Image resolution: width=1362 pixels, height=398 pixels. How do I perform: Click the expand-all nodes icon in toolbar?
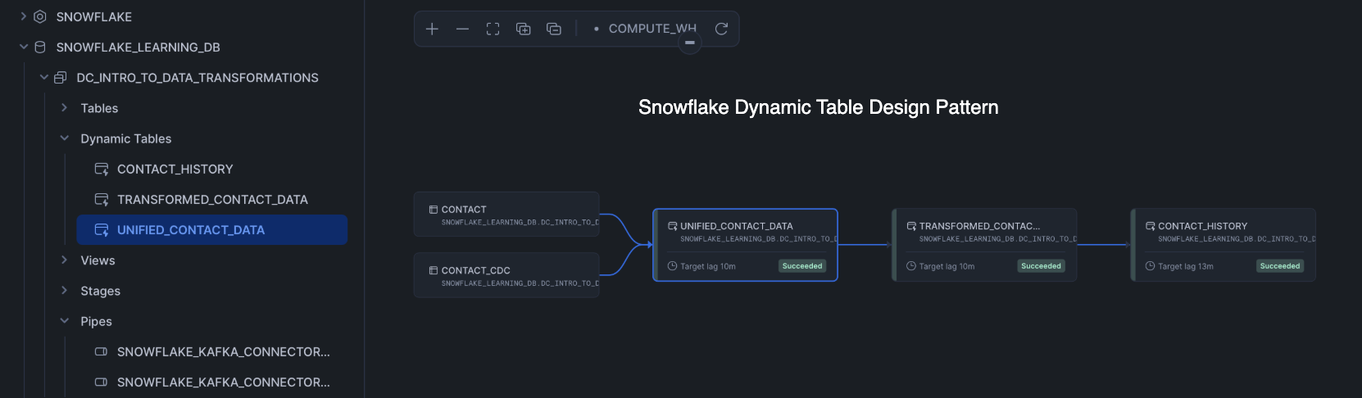click(x=523, y=29)
